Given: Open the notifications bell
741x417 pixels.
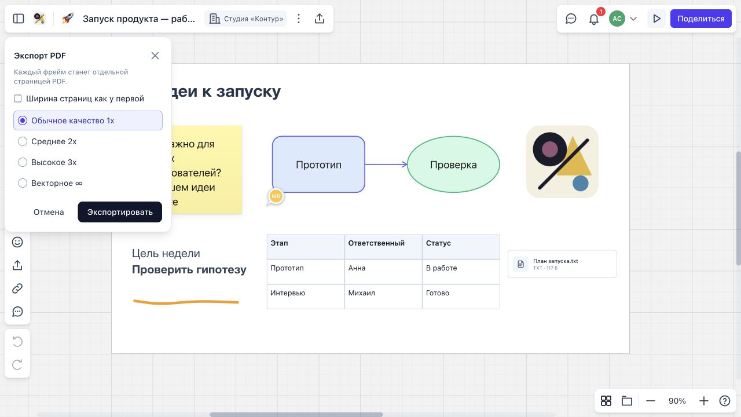Looking at the screenshot, I should [x=594, y=19].
